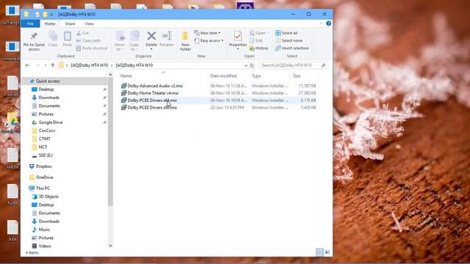The height and width of the screenshot is (264, 470).
Task: Open NCT folder in sidebar
Action: [x=43, y=147]
